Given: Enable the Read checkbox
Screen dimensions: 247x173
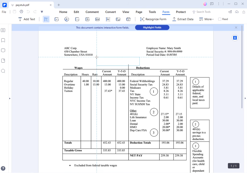Looking at the screenshot, I should tap(220, 19).
